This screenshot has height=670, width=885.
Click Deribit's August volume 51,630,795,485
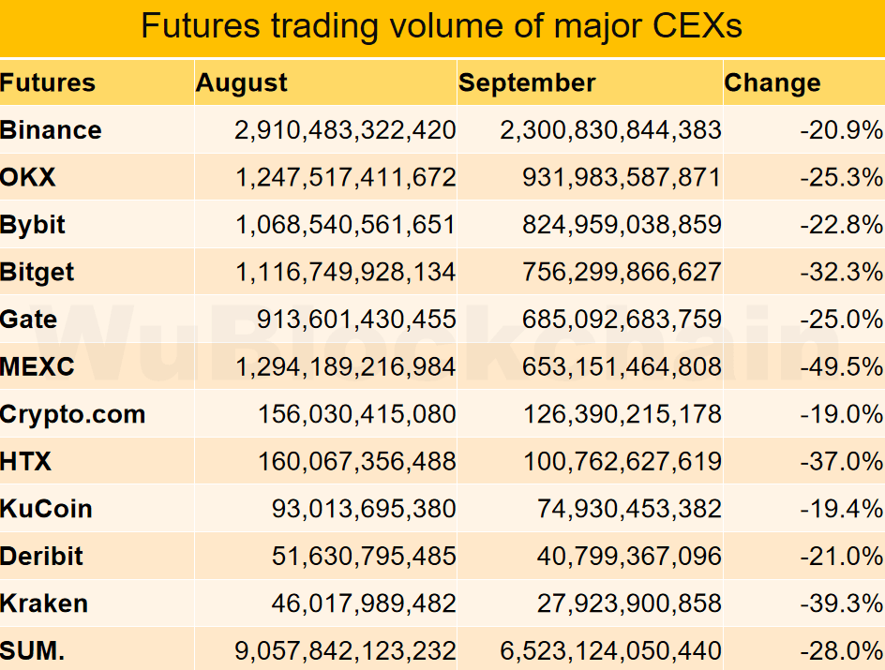coord(364,557)
